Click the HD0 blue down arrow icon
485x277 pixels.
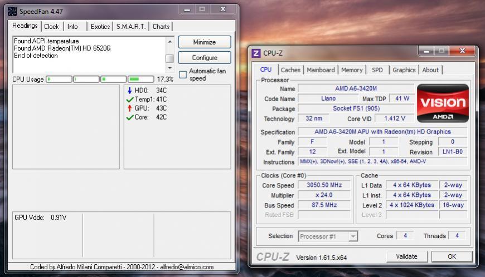click(130, 91)
